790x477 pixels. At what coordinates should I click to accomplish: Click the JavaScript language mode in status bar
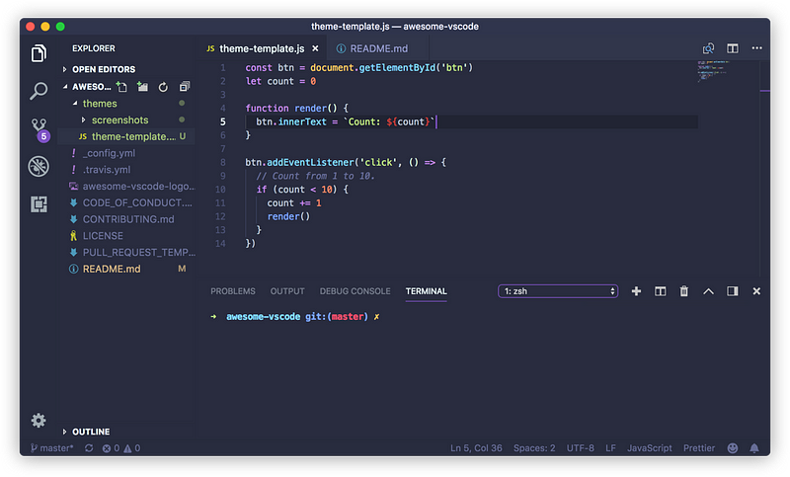[x=649, y=447]
